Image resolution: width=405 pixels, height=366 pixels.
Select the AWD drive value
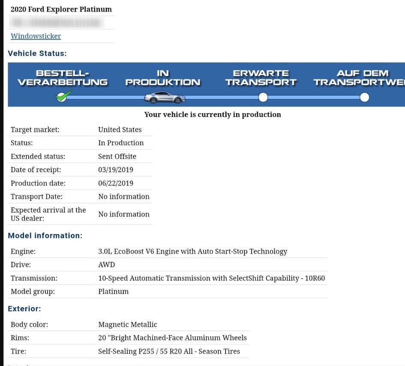[106, 265]
